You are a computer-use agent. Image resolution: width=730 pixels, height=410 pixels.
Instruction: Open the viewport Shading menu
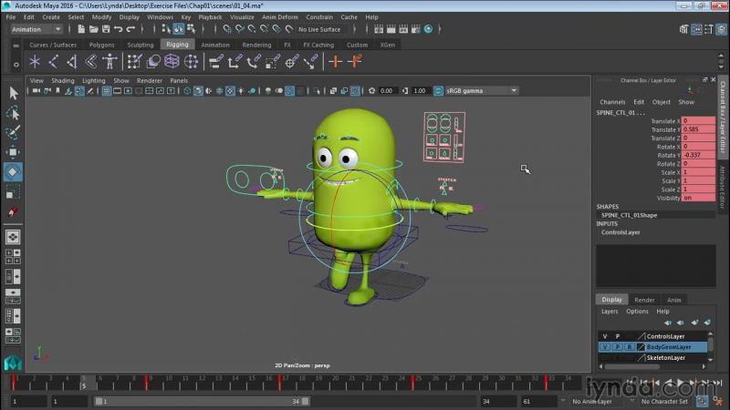coord(63,80)
